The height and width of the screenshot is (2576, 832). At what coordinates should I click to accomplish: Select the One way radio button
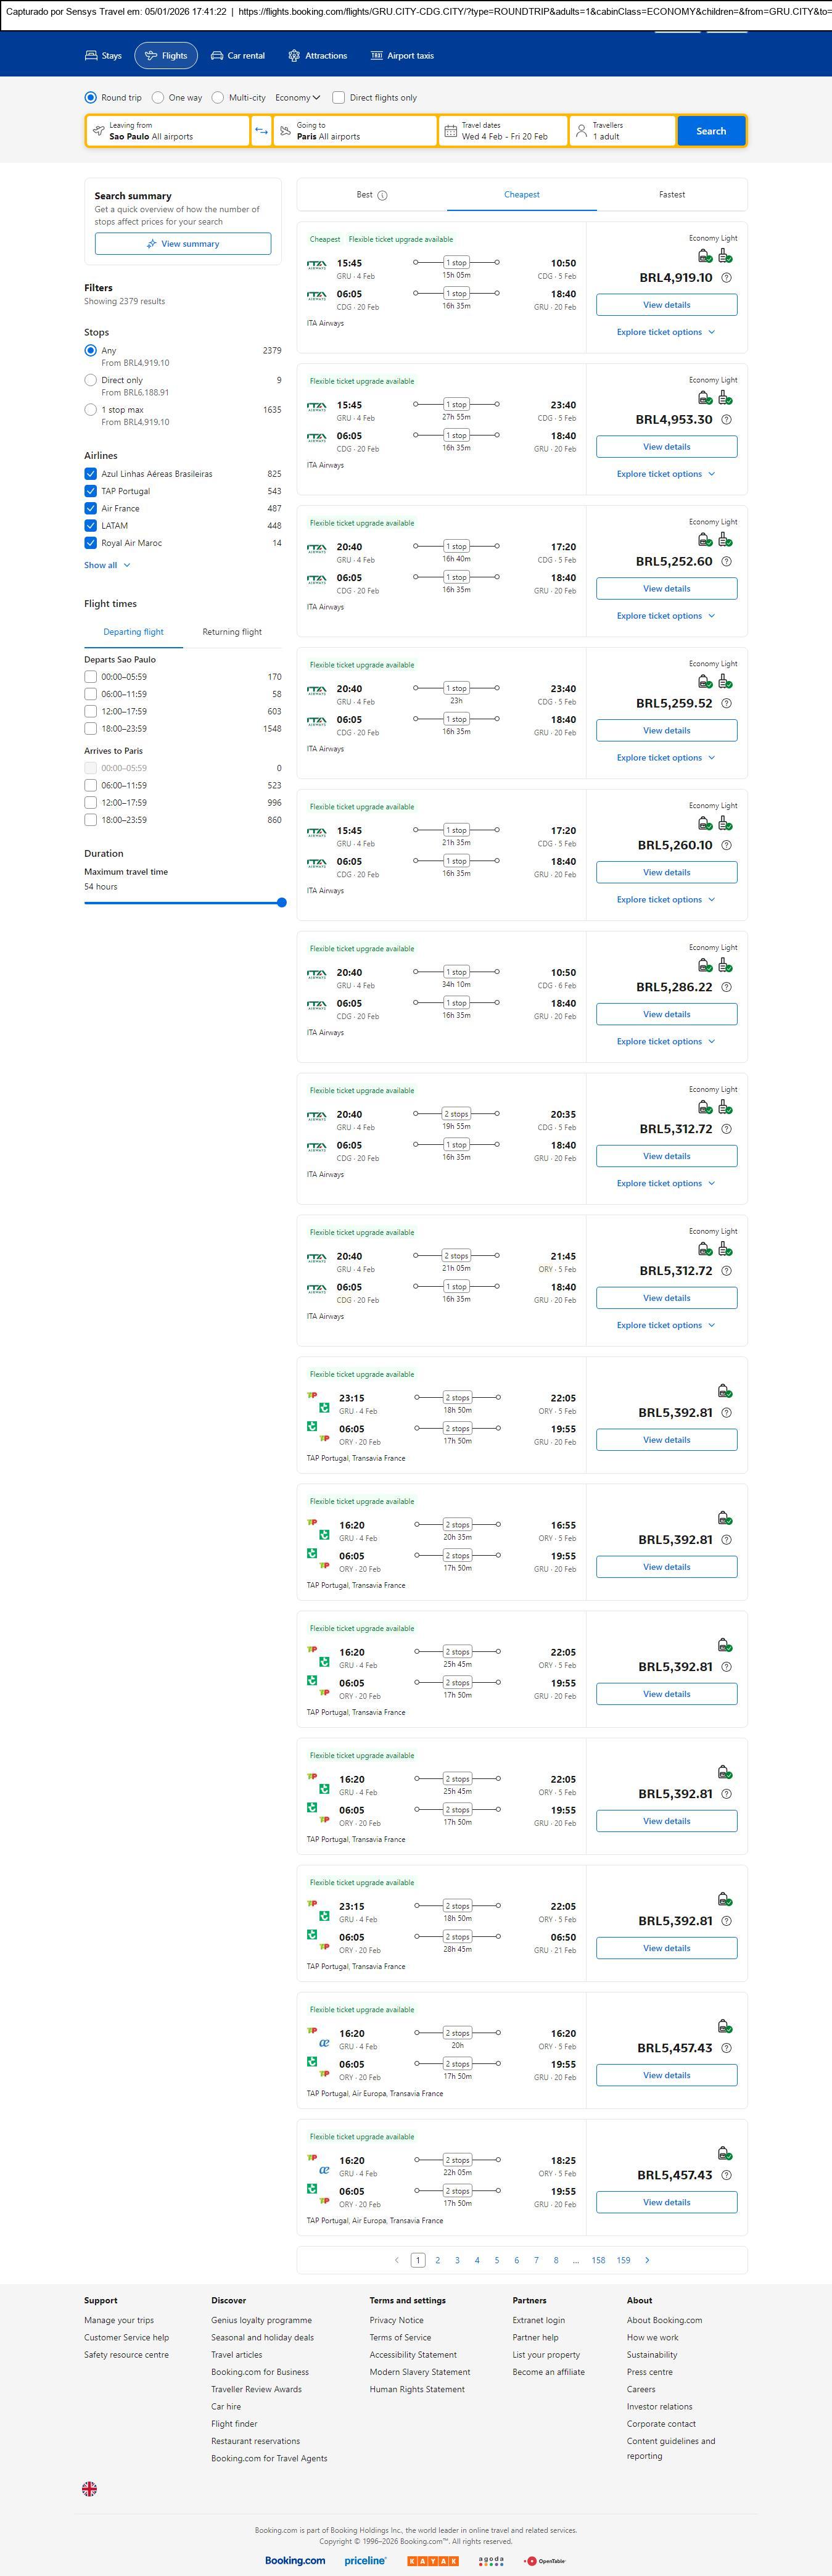pos(158,98)
